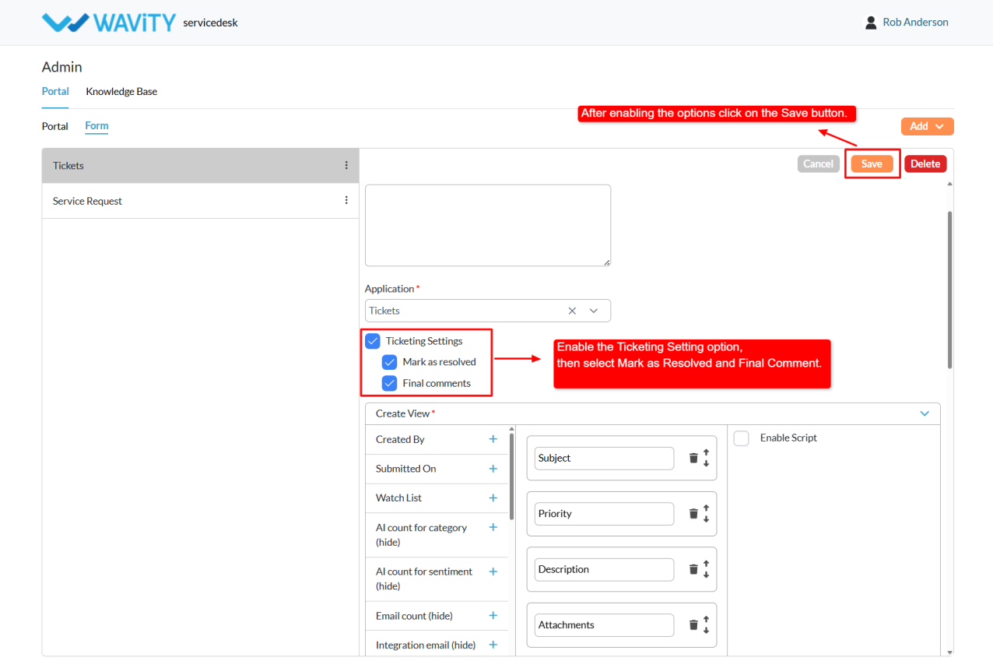Click the servicedesk label in the header
This screenshot has height=661, width=993.
point(210,23)
